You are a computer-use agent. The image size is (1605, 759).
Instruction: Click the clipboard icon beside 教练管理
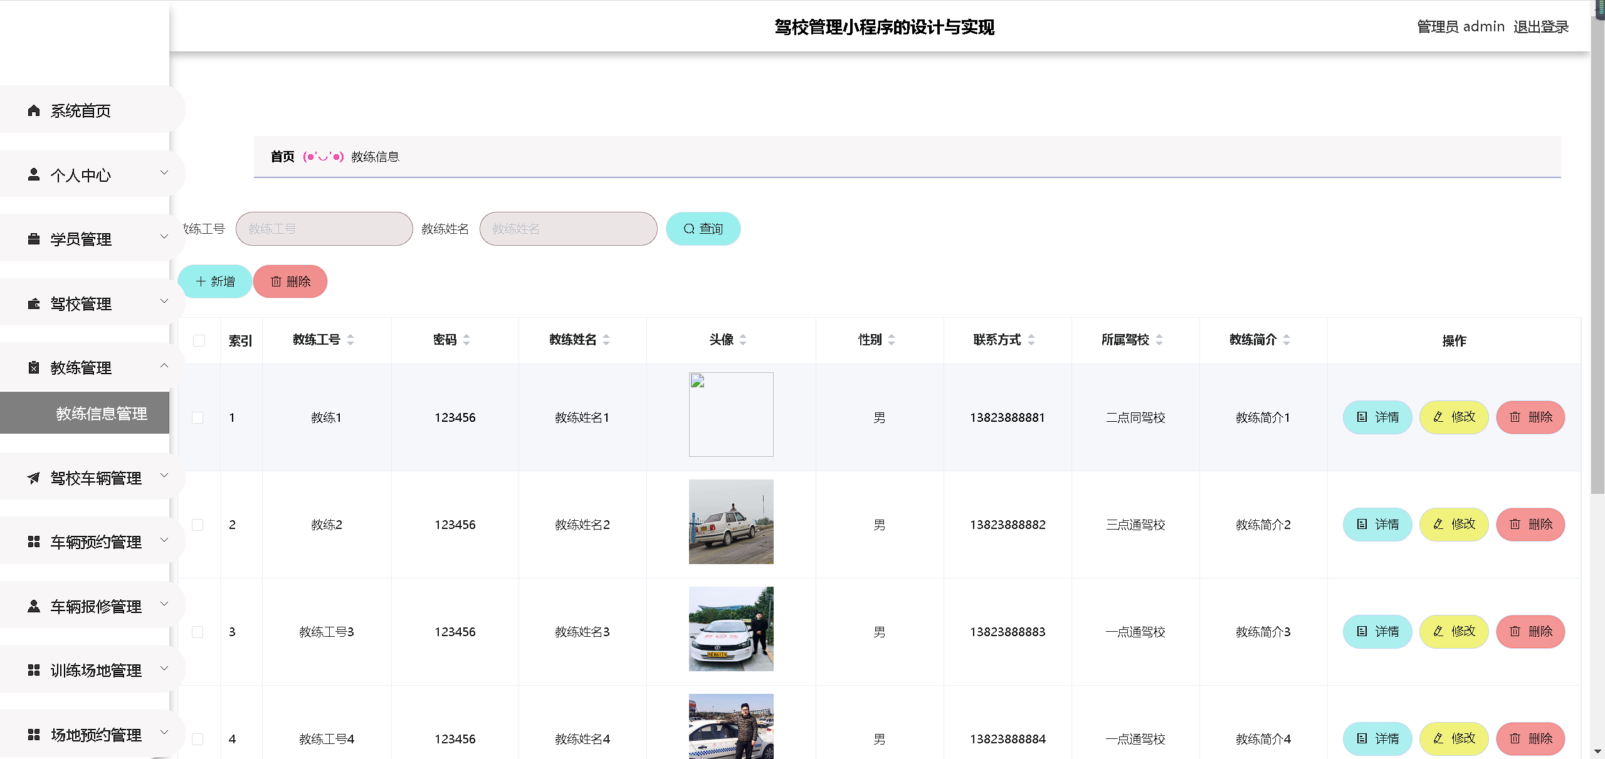34,368
